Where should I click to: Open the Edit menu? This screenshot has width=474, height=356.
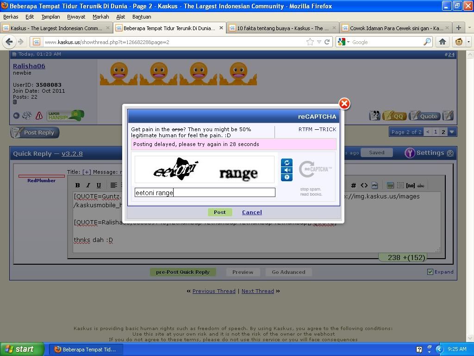click(x=30, y=17)
